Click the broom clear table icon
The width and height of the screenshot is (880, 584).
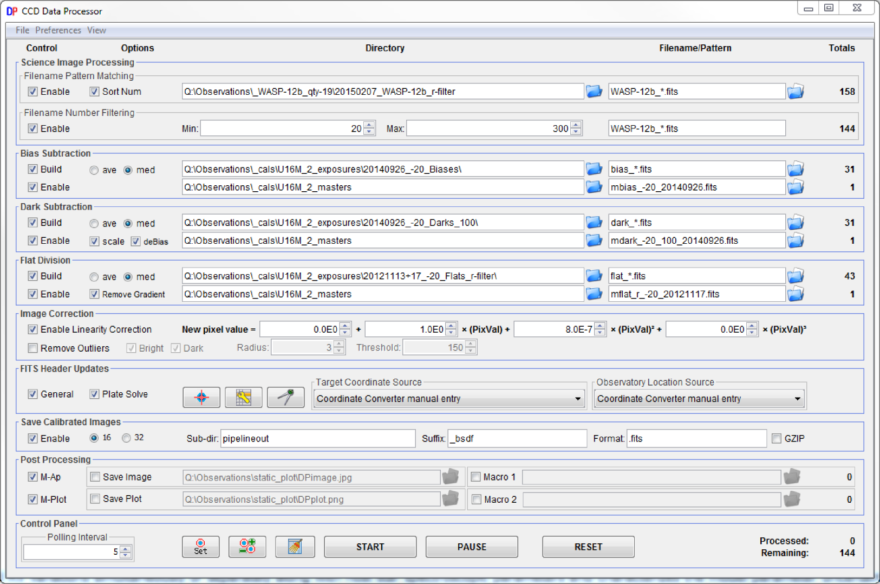(x=294, y=547)
